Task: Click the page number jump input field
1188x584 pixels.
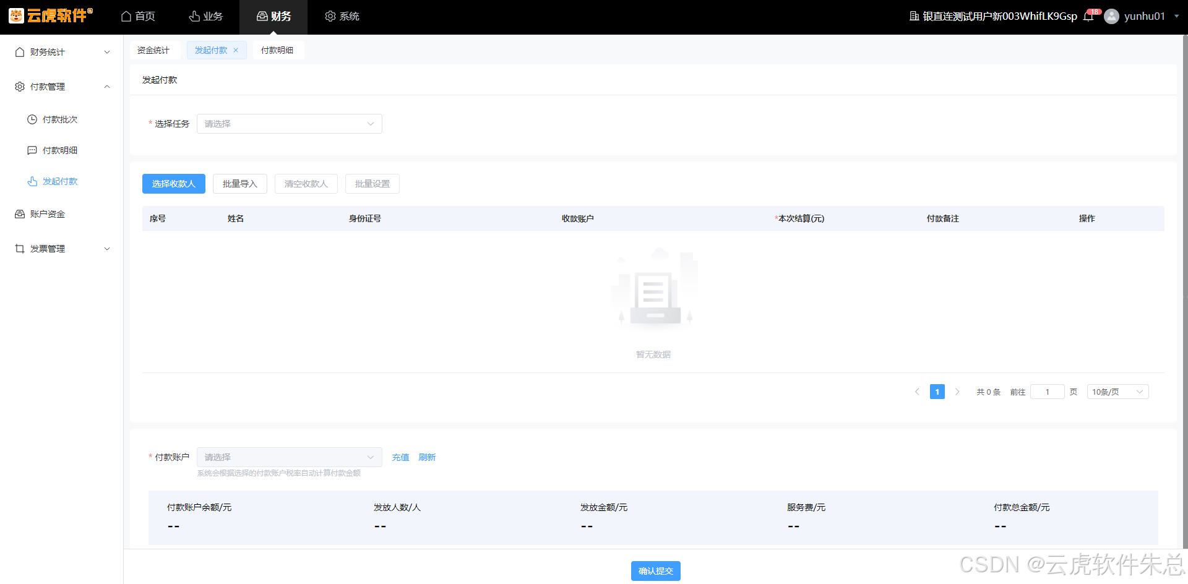Action: tap(1047, 392)
